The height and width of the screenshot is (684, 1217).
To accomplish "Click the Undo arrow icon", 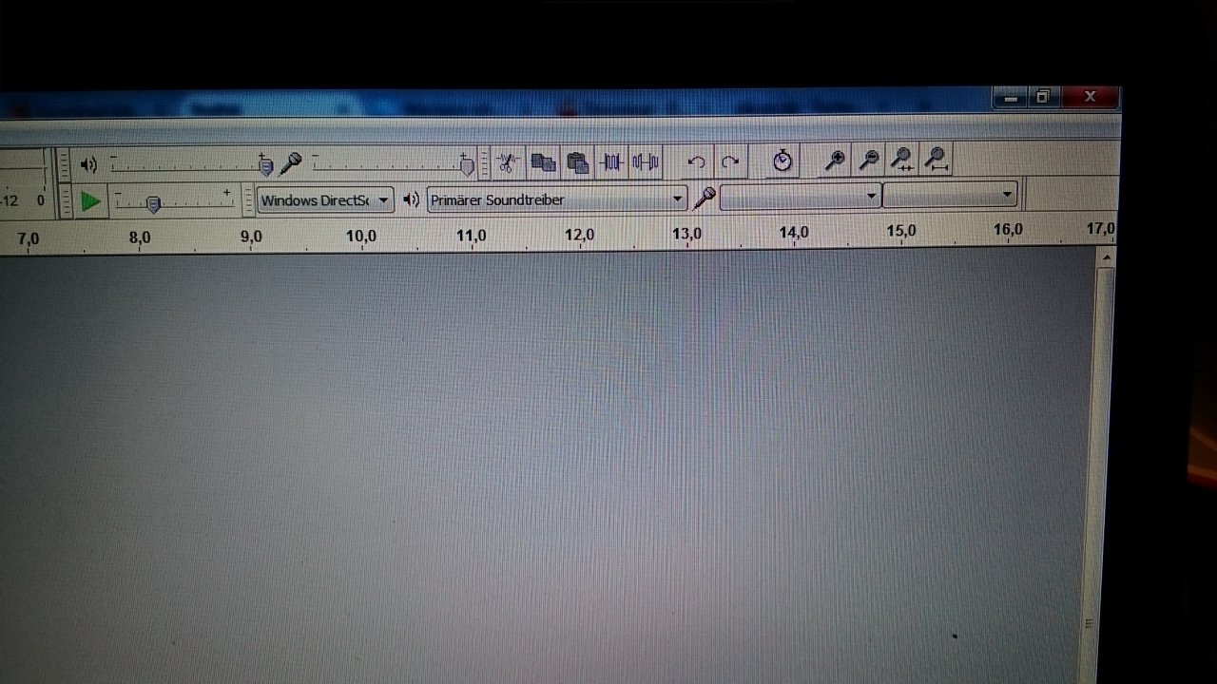I will click(x=696, y=162).
